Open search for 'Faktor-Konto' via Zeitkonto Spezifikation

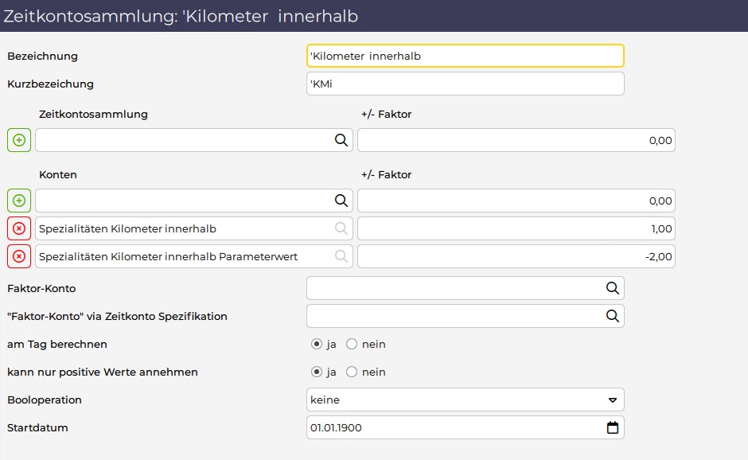point(613,316)
